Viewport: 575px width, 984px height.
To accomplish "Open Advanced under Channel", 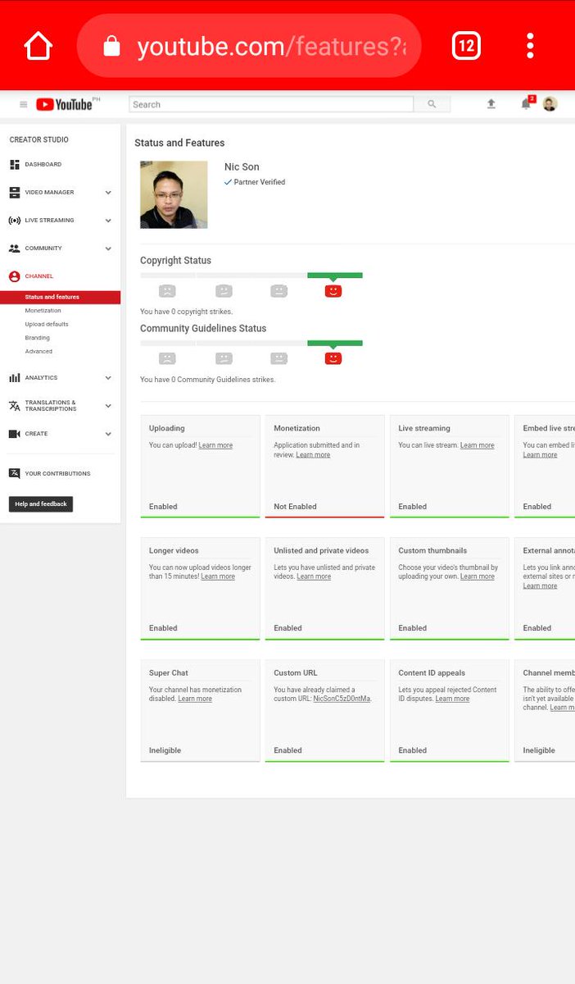I will 38,351.
